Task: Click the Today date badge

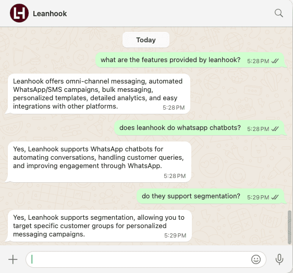Action: point(146,40)
